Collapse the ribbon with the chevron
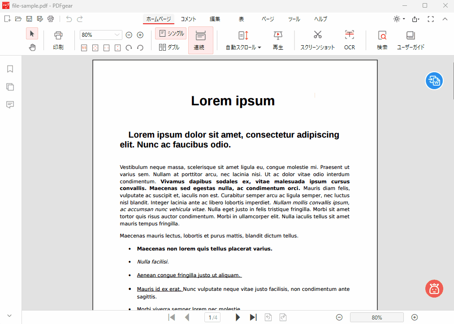 [x=445, y=19]
